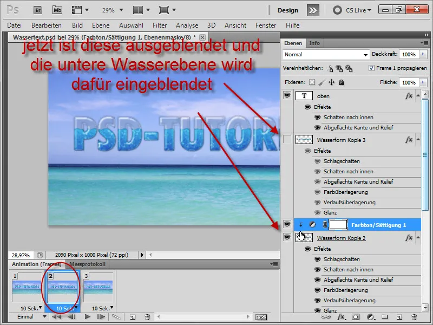Open Mini Bridge via the Mb icon

[57, 10]
